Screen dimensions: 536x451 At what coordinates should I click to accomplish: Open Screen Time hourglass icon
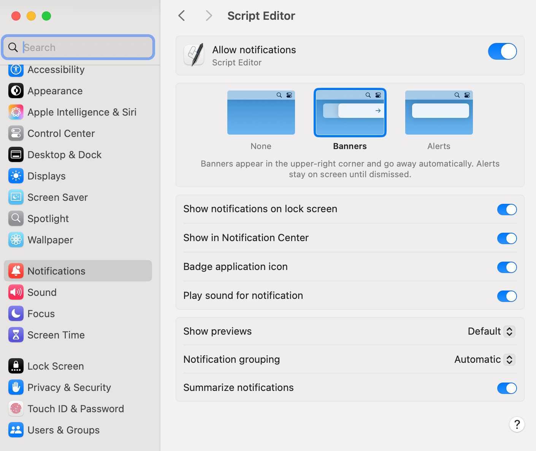(16, 335)
